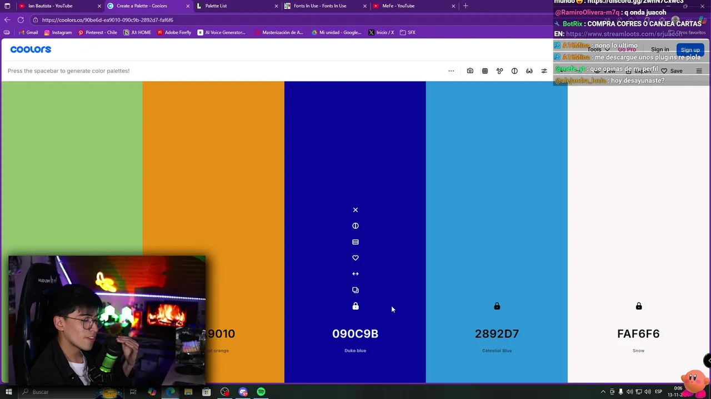Expand the Tools dropdown

click(598, 50)
